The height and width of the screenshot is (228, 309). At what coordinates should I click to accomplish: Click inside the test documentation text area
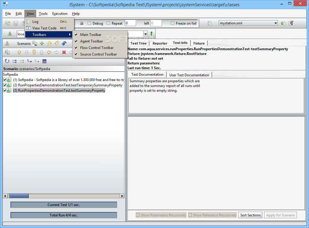(x=216, y=96)
